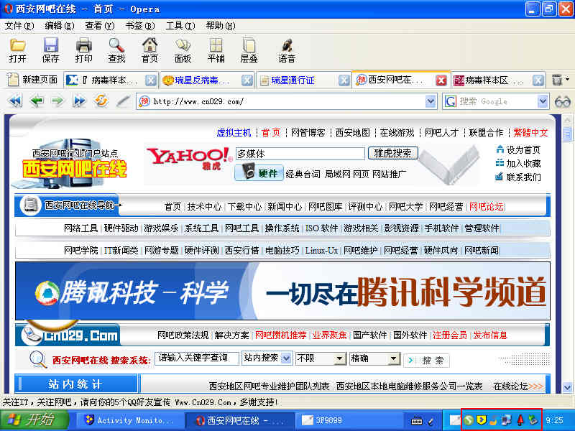This screenshot has width=575, height=431.
Task: Open the 虚拟主机 link in top navigation
Action: click(234, 133)
